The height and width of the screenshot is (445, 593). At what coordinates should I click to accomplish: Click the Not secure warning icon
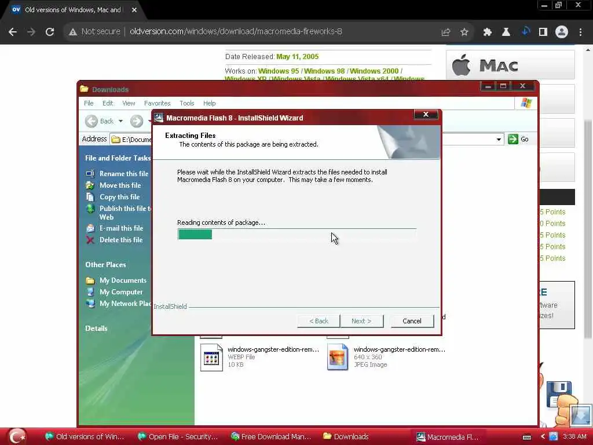pos(73,32)
